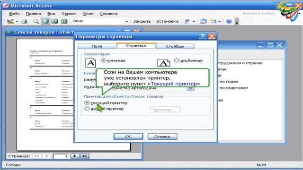Select 'сотрудникам и странам' item in background list
Image resolution: width=303 pixels, height=170 pixels.
[x=240, y=63]
